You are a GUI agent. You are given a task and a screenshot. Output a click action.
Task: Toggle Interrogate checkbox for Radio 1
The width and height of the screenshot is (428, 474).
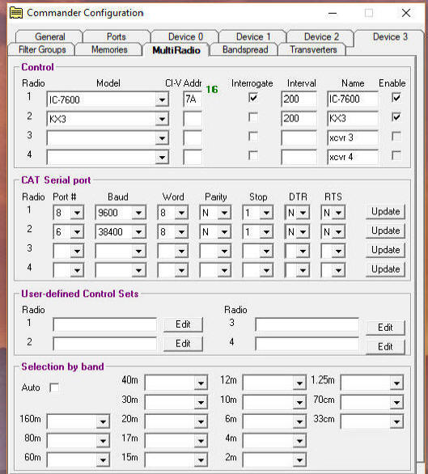[x=253, y=98]
